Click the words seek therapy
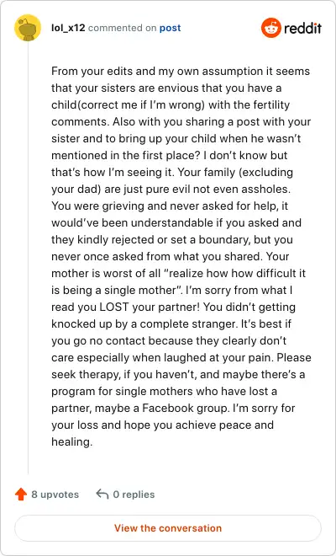Image resolution: width=336 pixels, height=556 pixels. tap(74, 374)
